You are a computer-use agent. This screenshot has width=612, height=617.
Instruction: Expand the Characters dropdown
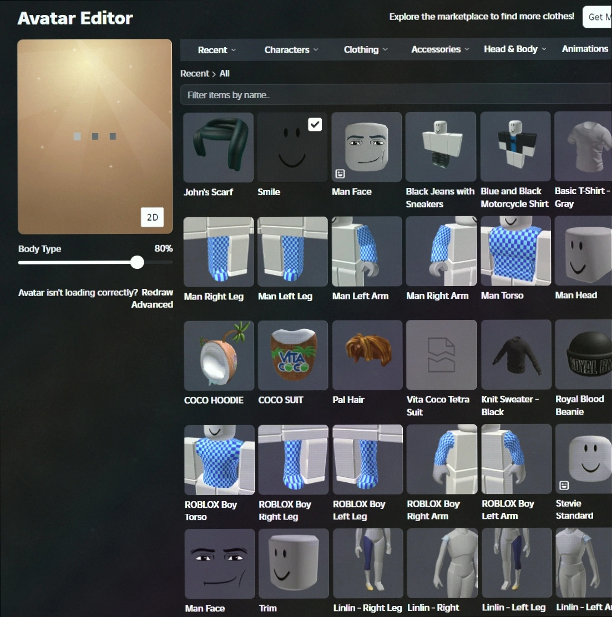tap(291, 49)
